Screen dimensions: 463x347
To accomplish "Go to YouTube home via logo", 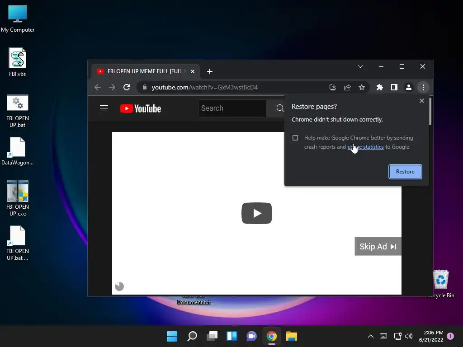I will coord(141,108).
